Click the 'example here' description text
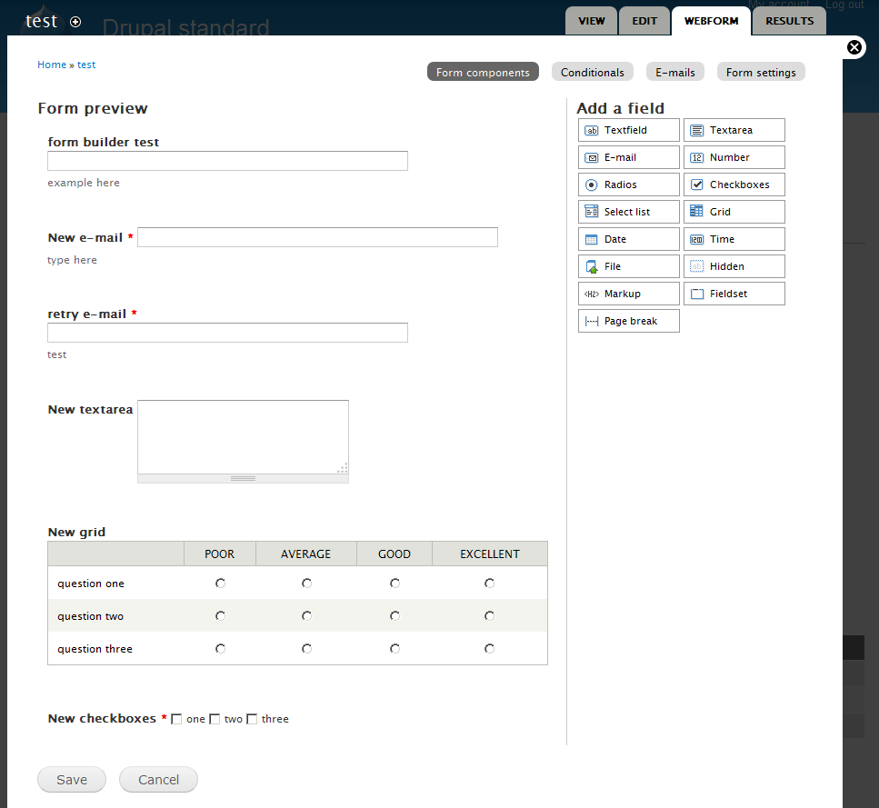The height and width of the screenshot is (808, 879). [84, 183]
